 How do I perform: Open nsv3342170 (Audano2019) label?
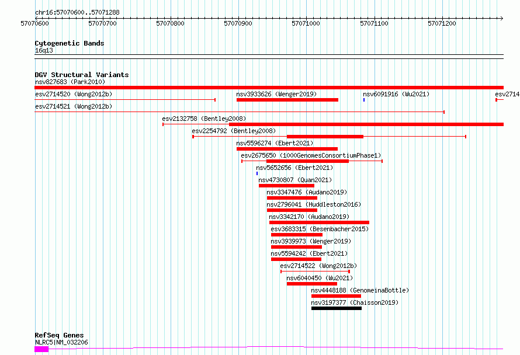pyautogui.click(x=309, y=217)
